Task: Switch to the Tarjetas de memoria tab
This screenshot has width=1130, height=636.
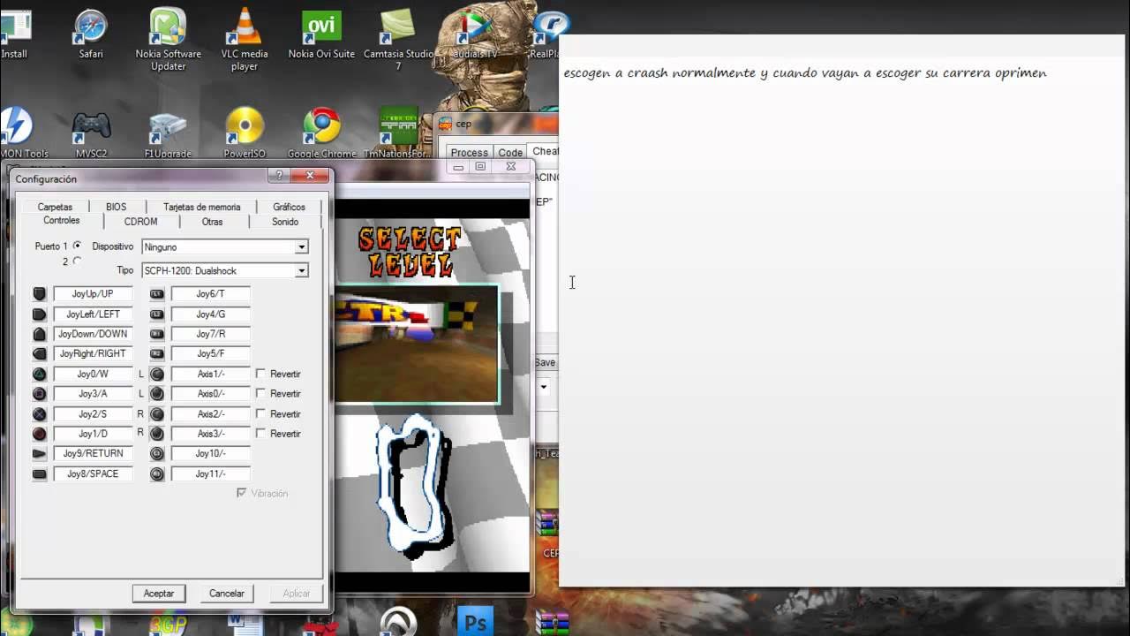Action: 201,207
